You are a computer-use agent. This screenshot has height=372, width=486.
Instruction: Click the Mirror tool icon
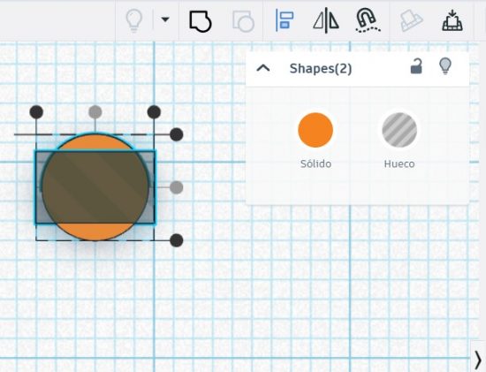326,20
